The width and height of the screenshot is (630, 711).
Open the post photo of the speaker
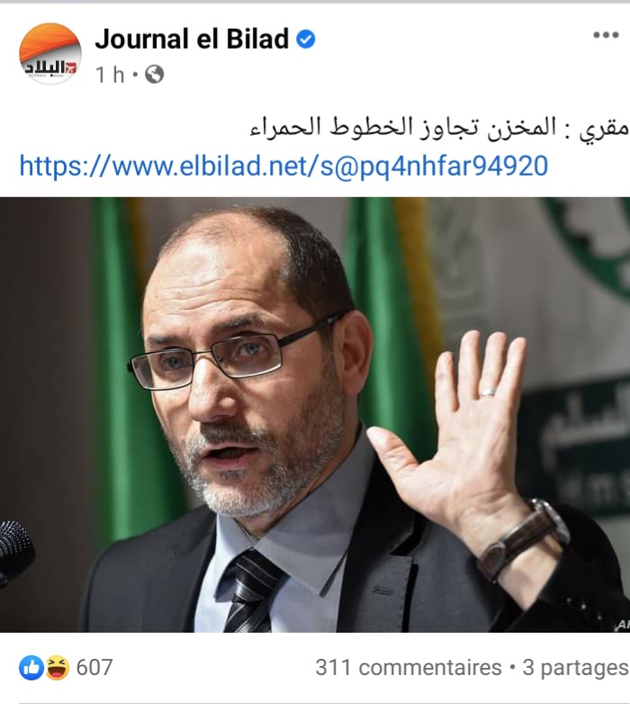pos(315,414)
